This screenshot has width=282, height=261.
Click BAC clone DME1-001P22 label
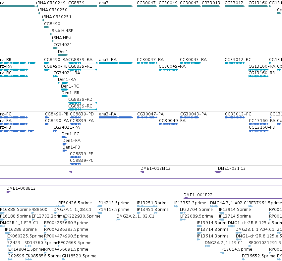198,195
